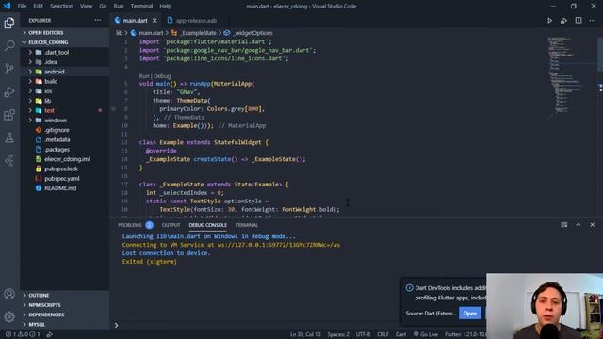Maximize the panel with the chevron up icon
The width and height of the screenshot is (603, 339).
[x=578, y=225]
